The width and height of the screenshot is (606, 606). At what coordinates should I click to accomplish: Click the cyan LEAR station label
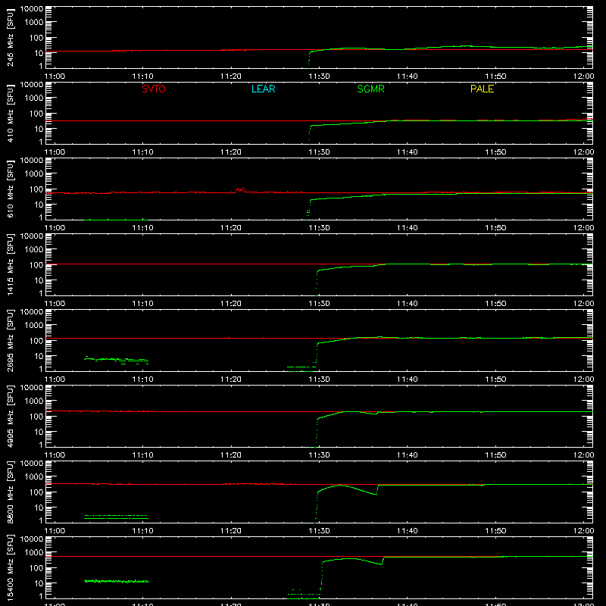tap(263, 89)
